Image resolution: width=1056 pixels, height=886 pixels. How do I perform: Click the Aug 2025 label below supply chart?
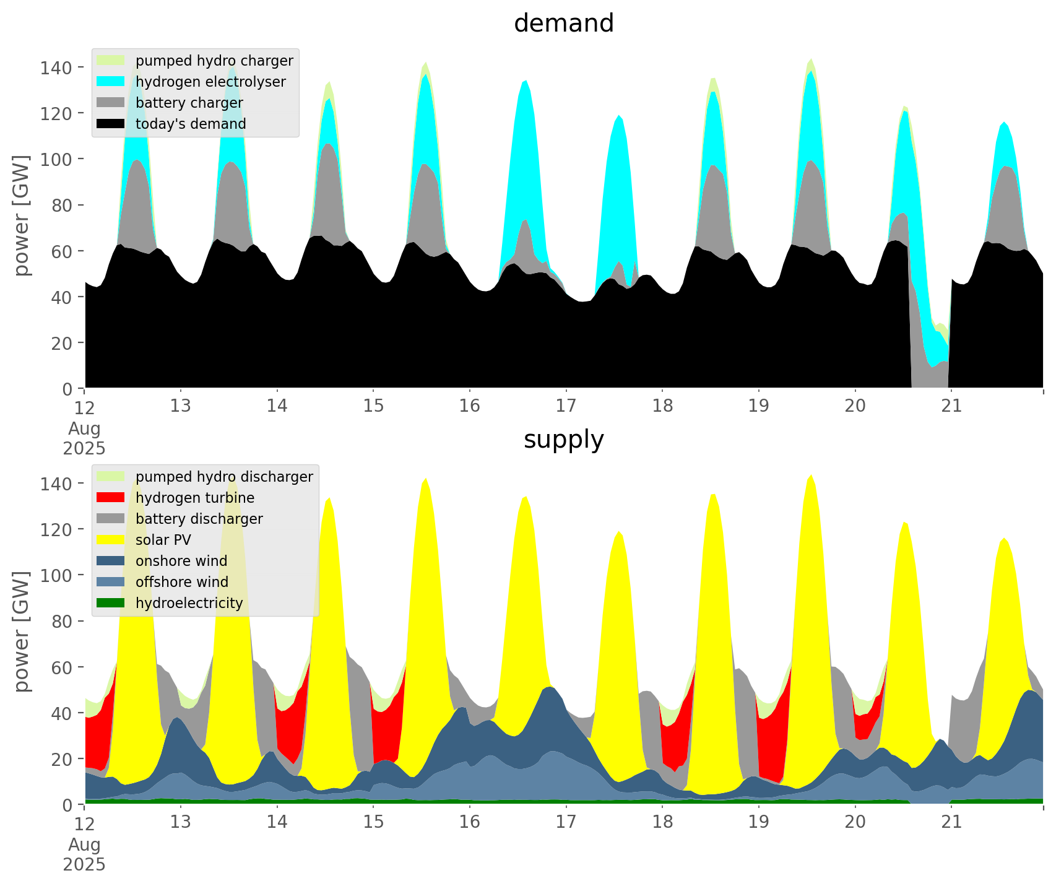pyautogui.click(x=84, y=854)
